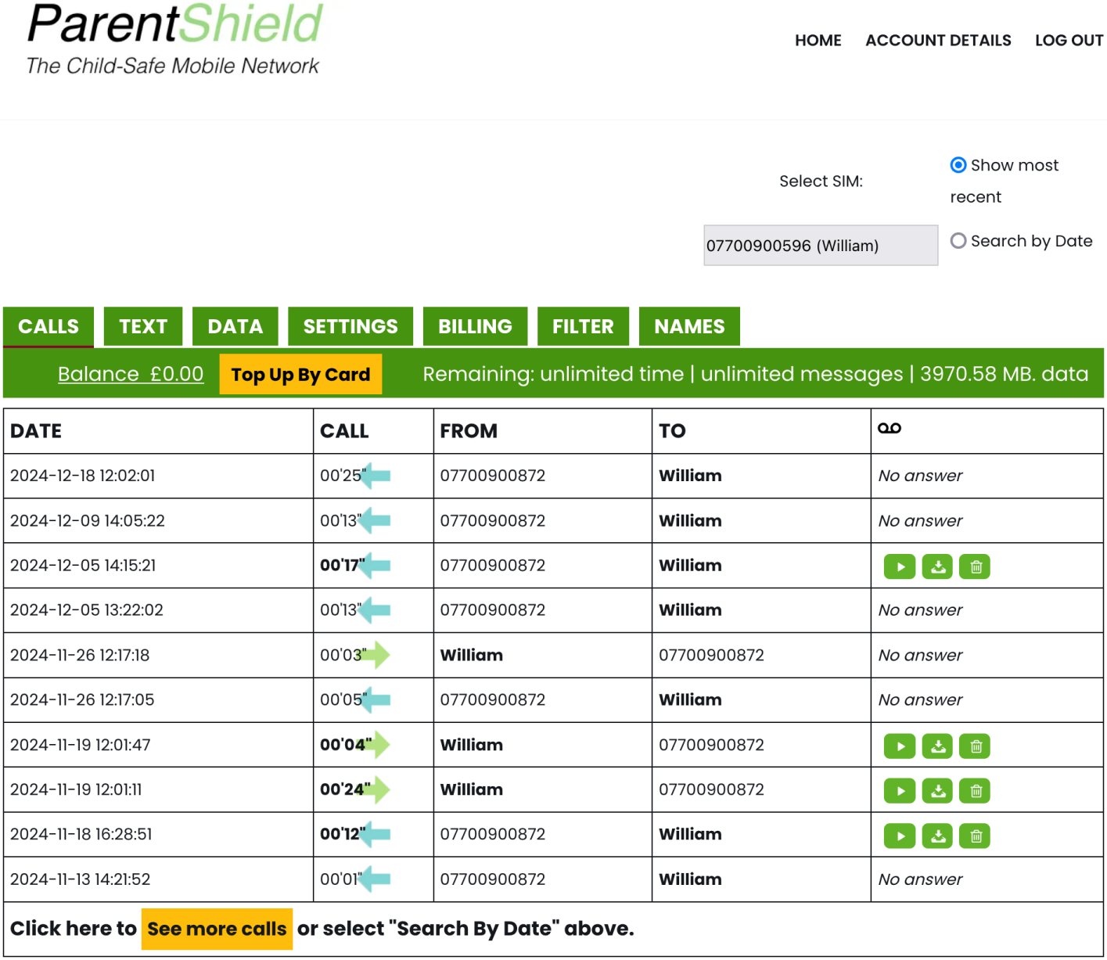Play the voicemail from 2024-11-19 12:01:11
The height and width of the screenshot is (960, 1107).
click(899, 790)
